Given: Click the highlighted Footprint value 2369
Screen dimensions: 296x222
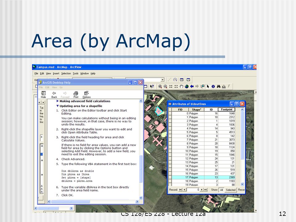Looking at the screenshot, I should [227, 178].
